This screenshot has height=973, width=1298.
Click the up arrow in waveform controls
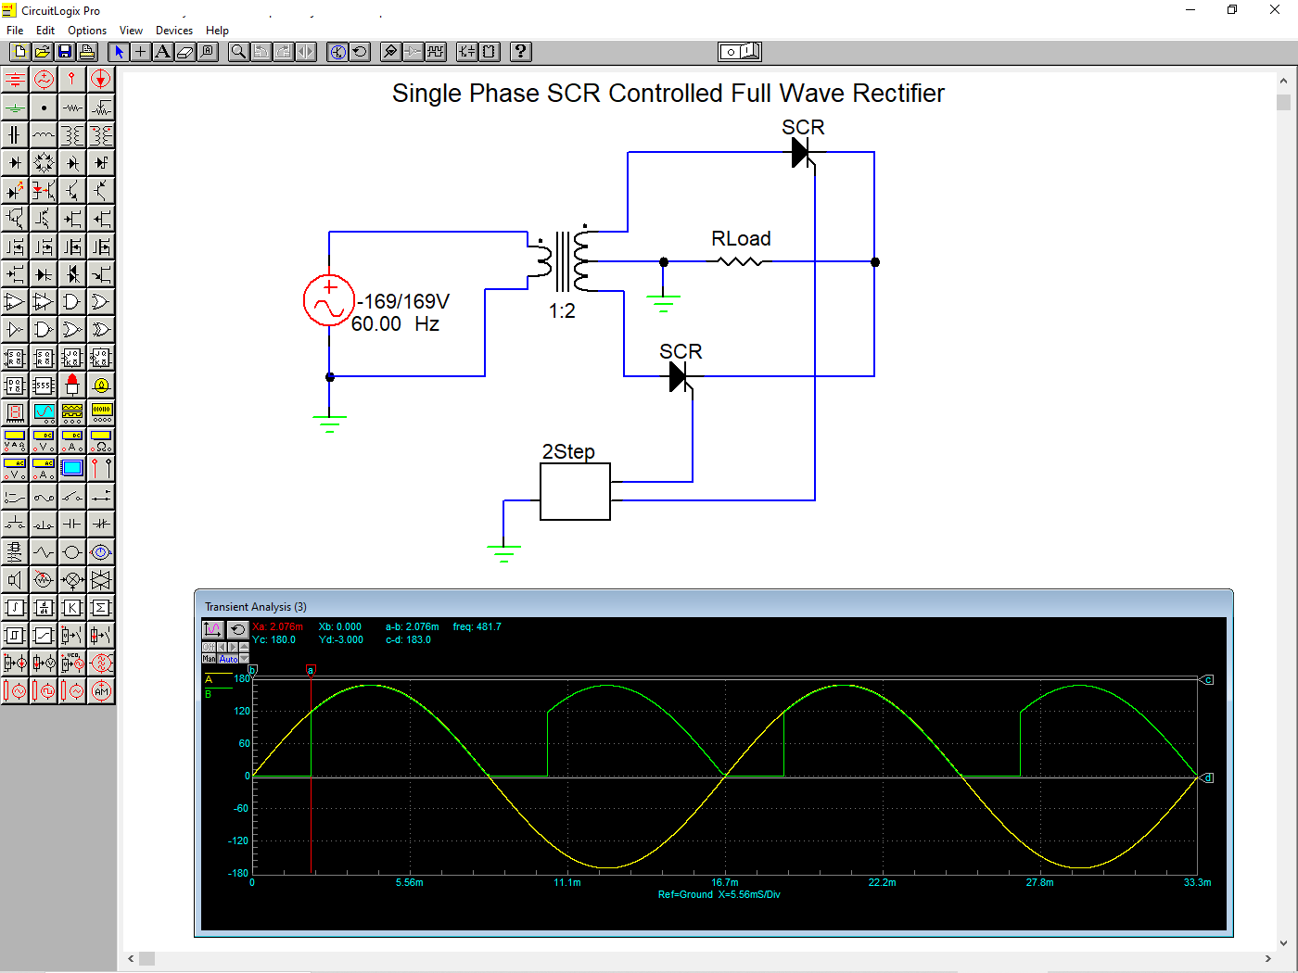244,647
